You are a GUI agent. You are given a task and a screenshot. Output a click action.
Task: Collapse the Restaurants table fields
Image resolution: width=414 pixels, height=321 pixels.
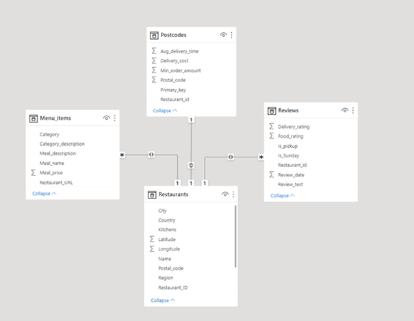click(163, 300)
